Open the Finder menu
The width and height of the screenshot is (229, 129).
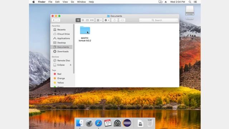42,2
